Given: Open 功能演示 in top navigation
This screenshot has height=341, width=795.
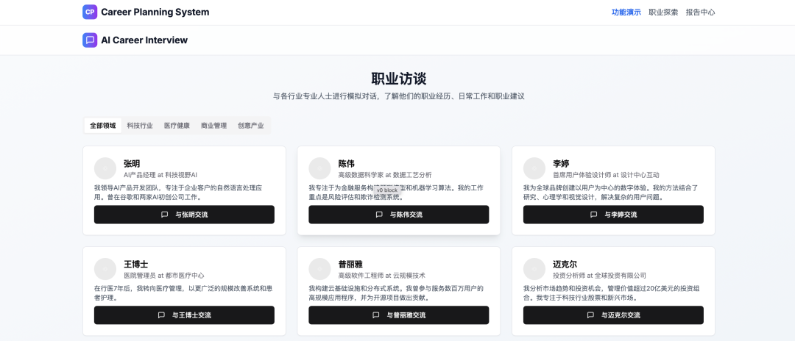Looking at the screenshot, I should pos(626,12).
